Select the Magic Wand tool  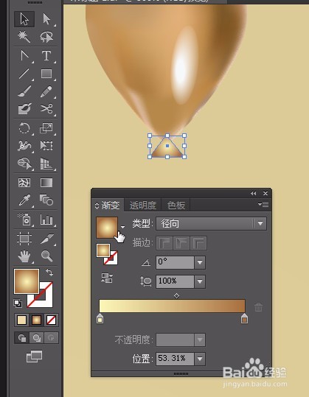pos(24,37)
